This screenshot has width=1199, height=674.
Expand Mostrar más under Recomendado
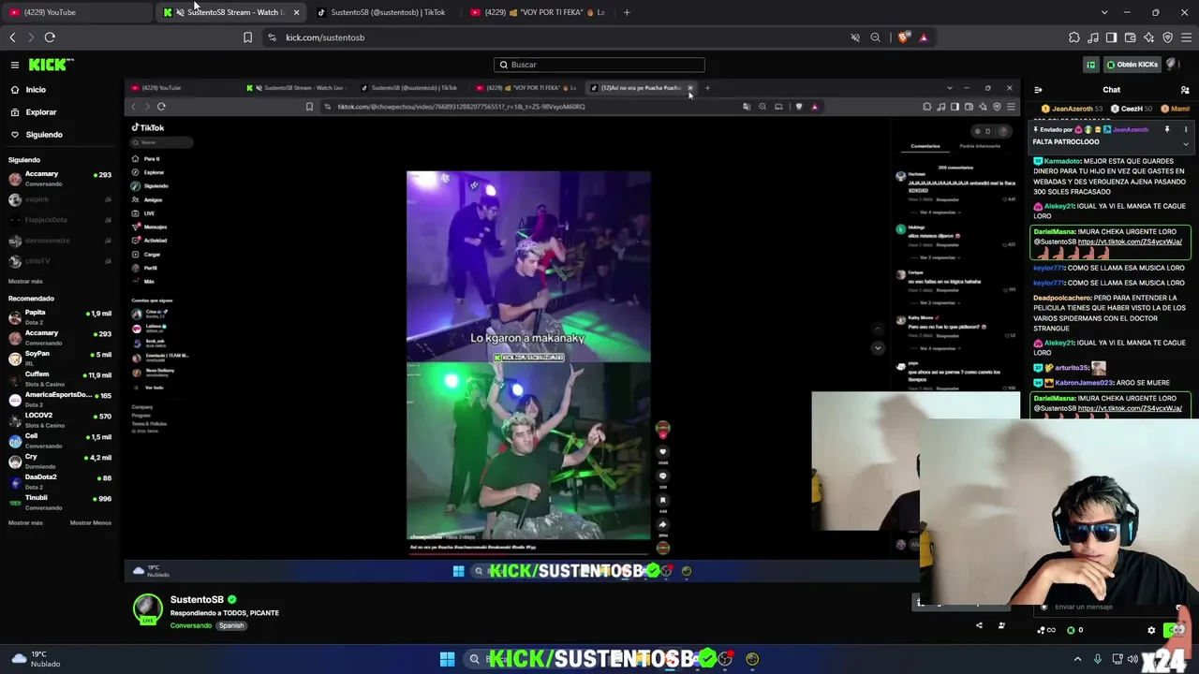[25, 522]
